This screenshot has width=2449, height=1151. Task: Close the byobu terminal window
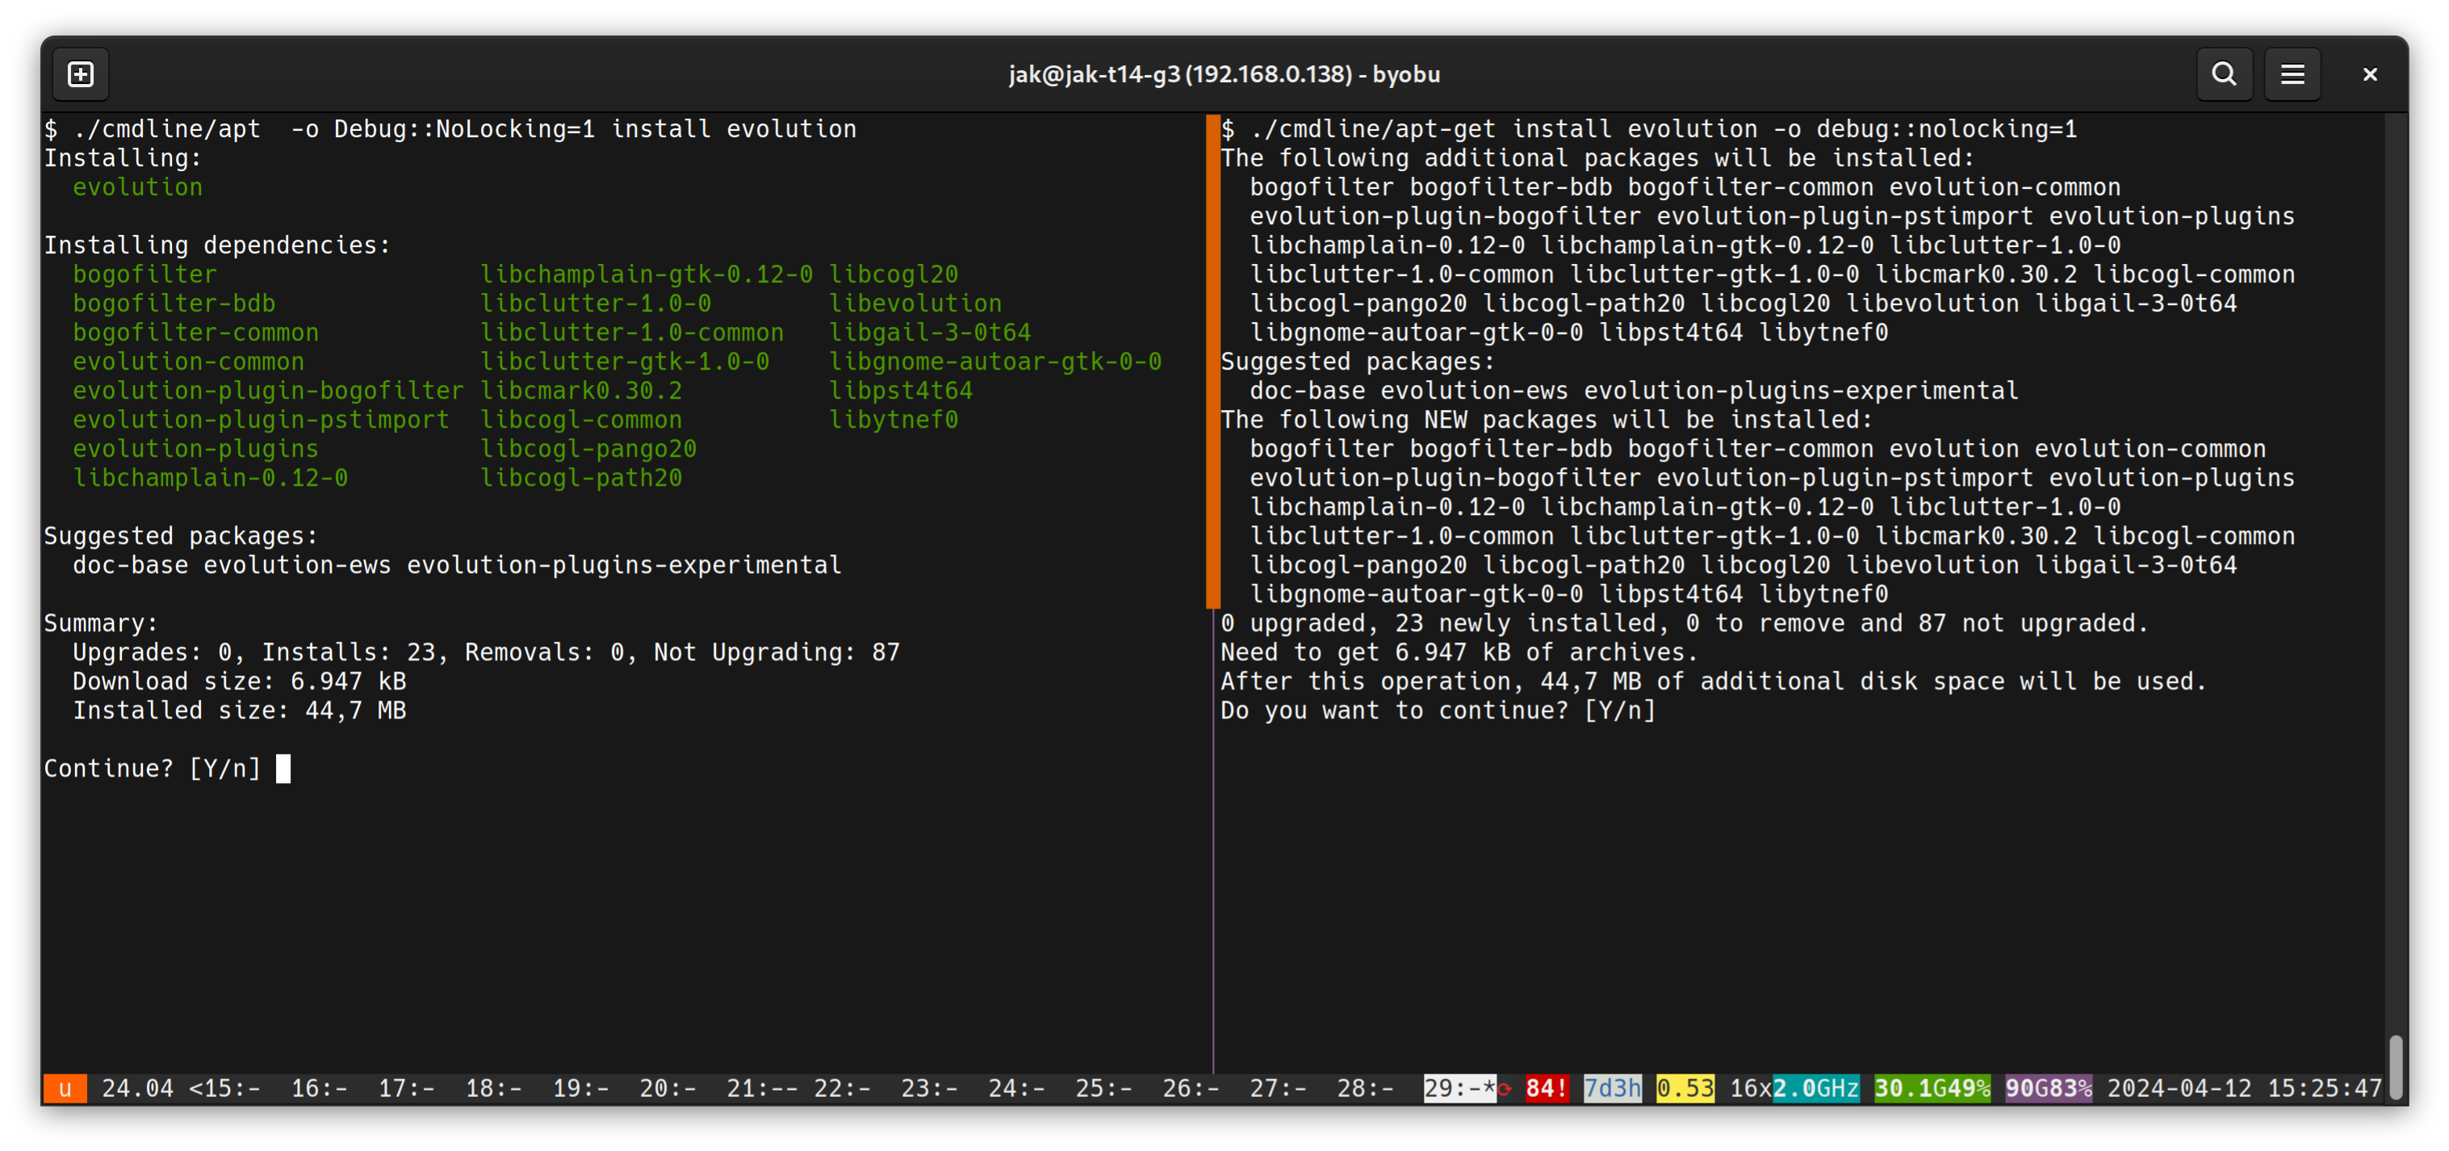coord(2369,74)
